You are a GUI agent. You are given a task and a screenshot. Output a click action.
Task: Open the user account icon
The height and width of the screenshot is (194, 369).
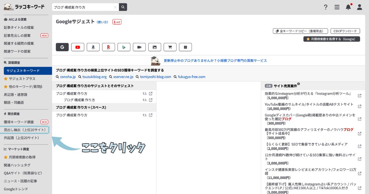coord(359,7)
